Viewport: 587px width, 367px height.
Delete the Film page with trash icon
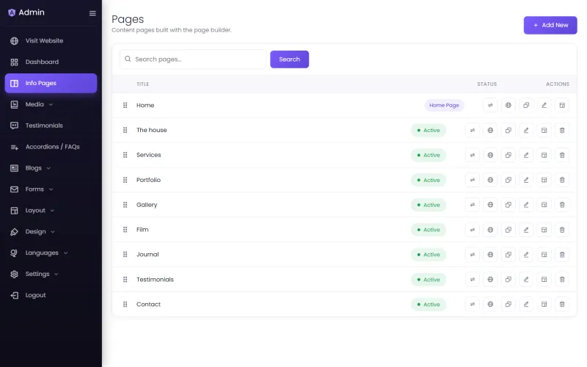(x=562, y=230)
